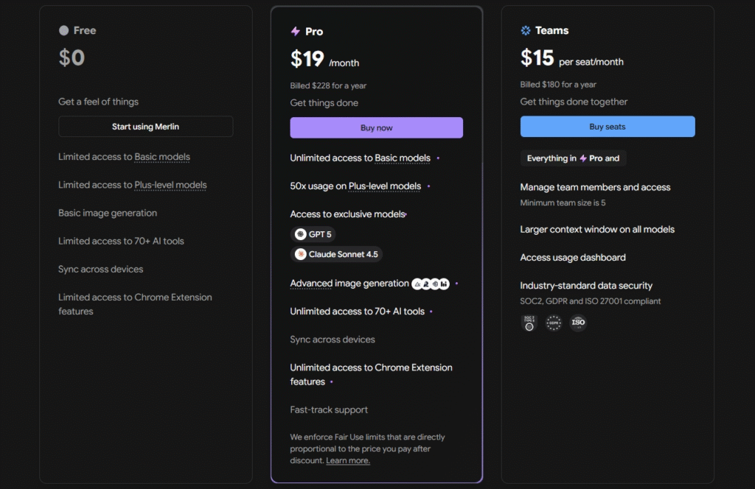Viewport: 755px width, 489px height.
Task: Click the GDPR compliance badge
Action: pos(553,323)
